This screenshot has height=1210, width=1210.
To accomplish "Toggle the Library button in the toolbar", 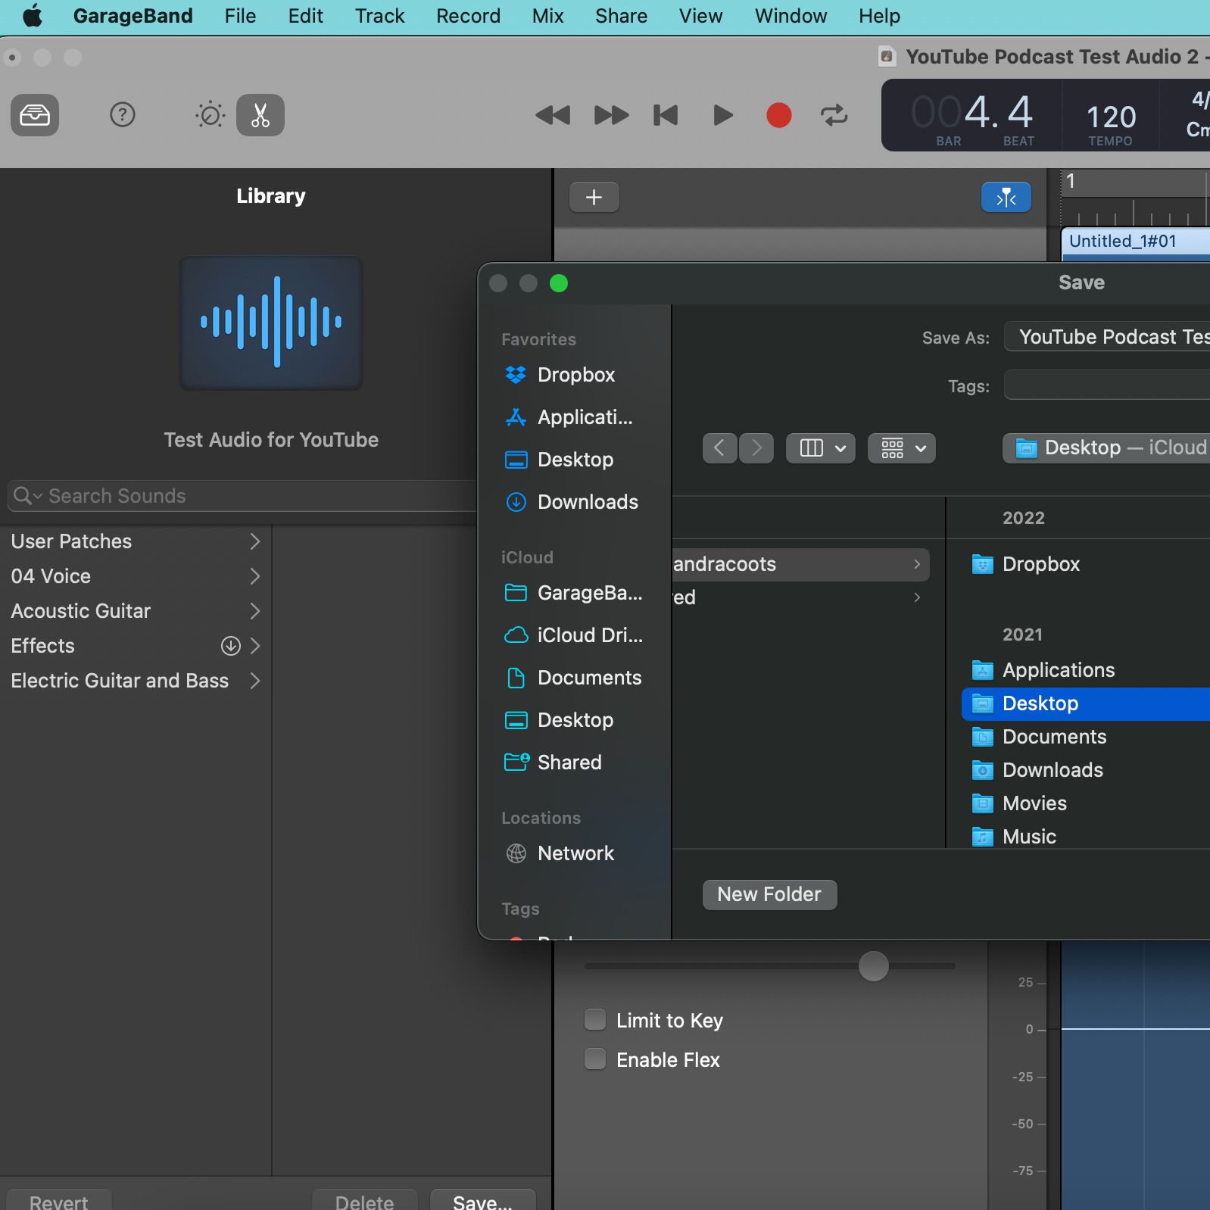I will coord(35,115).
